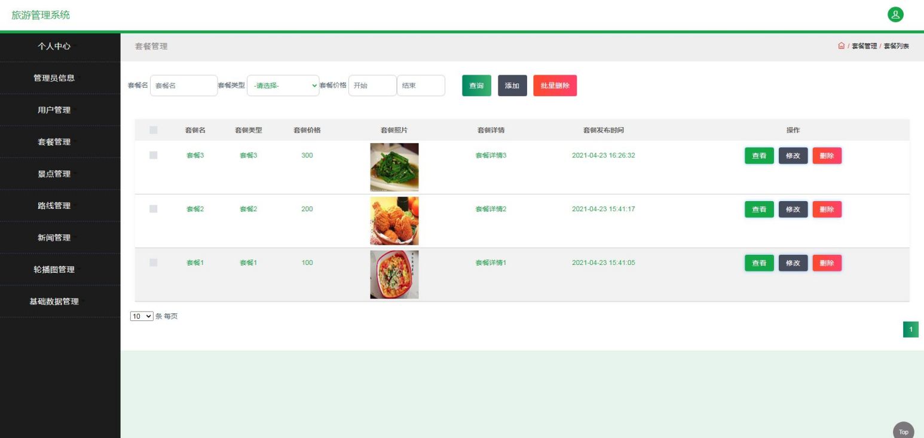This screenshot has width=924, height=438.
Task: Click the 套餐价格 column header
Action: (x=307, y=130)
